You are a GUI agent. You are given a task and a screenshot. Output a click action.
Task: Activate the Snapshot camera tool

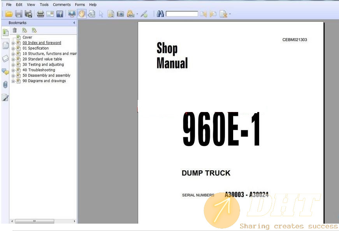(x=120, y=14)
